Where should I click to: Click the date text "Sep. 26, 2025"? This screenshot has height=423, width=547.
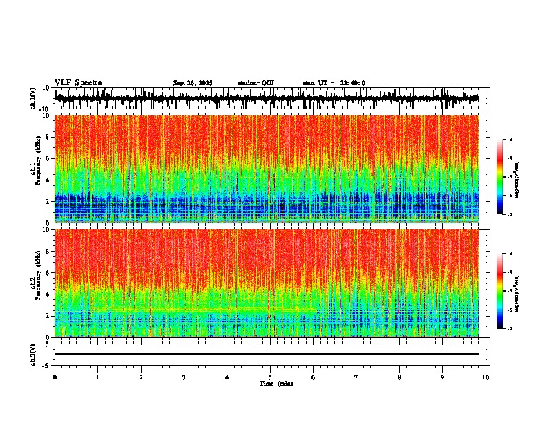pos(193,83)
